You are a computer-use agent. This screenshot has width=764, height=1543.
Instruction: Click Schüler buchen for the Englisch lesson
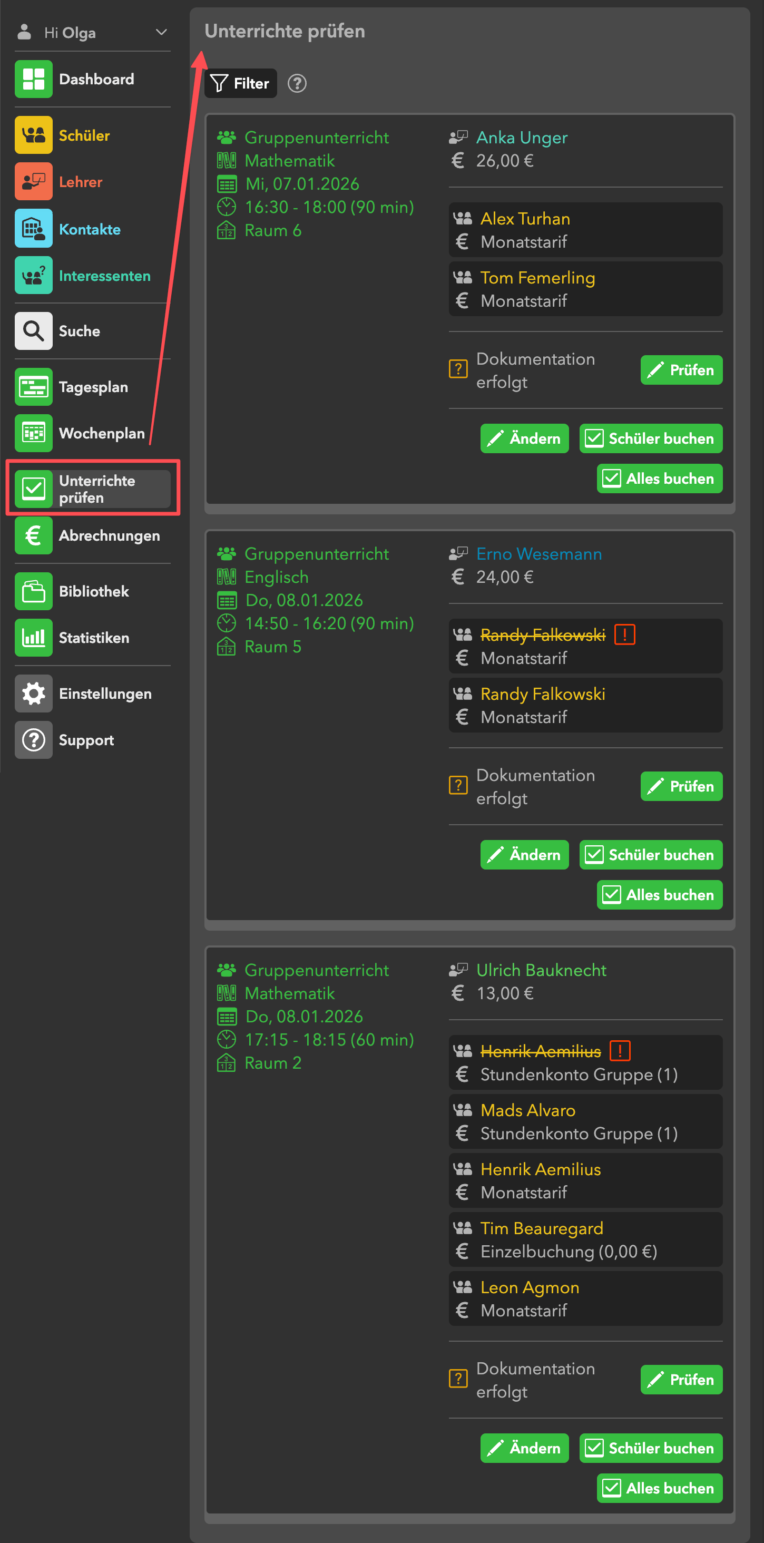click(651, 855)
